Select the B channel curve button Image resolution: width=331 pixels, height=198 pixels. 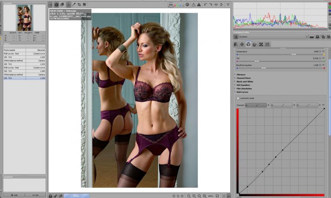pyautogui.click(x=307, y=105)
